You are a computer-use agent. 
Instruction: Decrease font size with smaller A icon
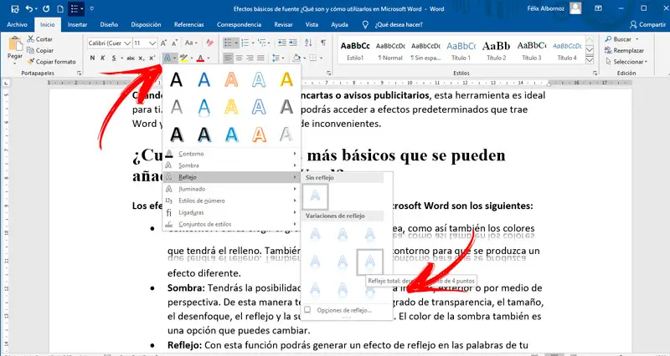[174, 43]
